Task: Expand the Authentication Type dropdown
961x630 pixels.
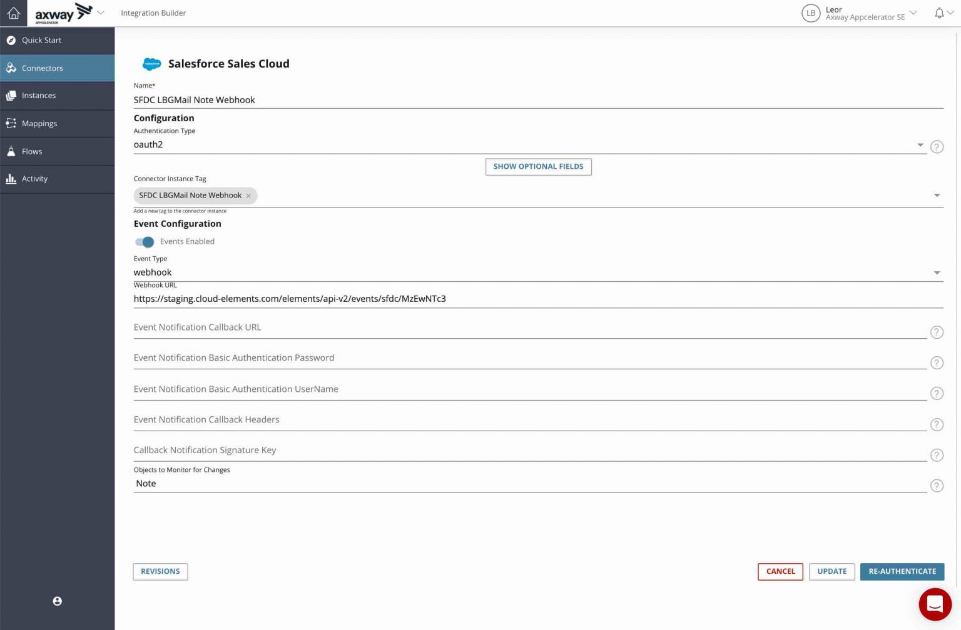Action: [x=920, y=145]
